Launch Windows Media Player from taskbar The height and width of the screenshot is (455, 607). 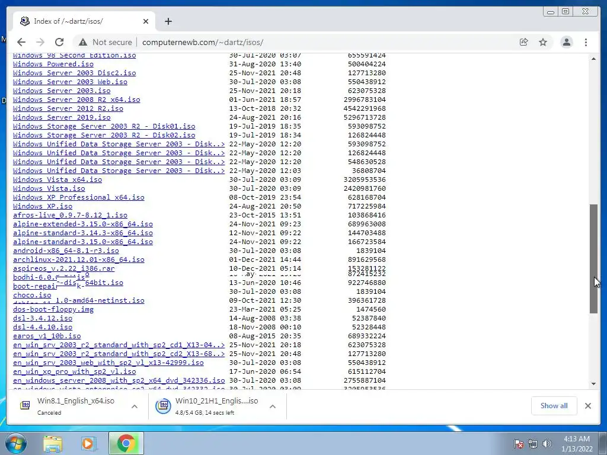point(89,443)
